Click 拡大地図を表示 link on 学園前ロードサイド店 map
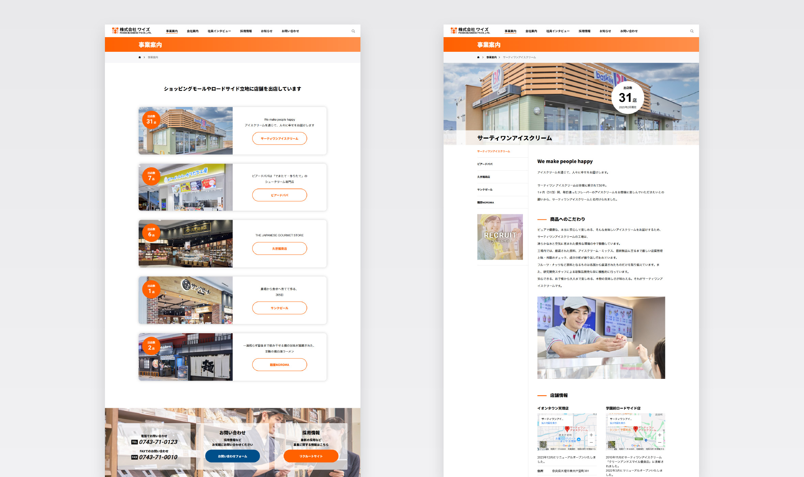 pyautogui.click(x=617, y=423)
